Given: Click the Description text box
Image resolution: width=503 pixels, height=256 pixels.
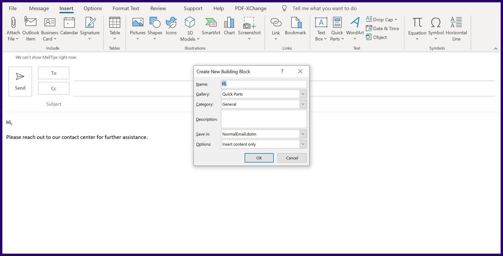Looking at the screenshot, I should click(264, 119).
